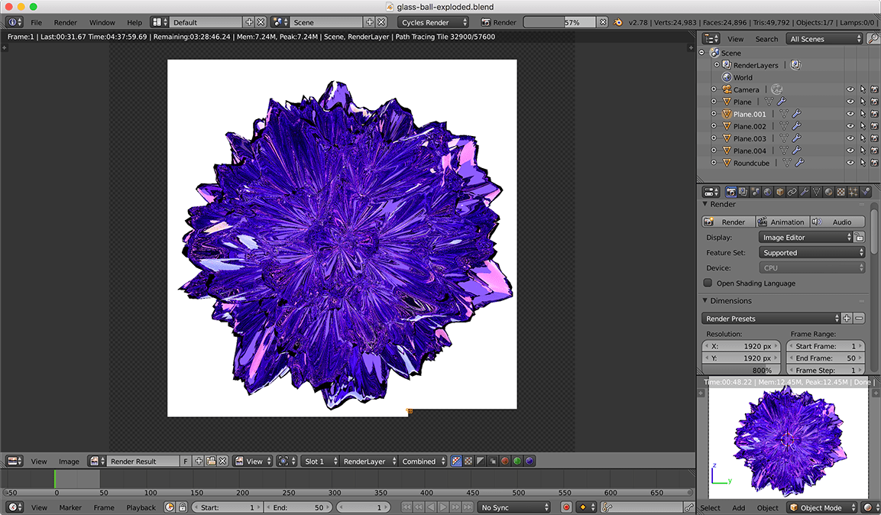Click the outliner search magnifier icon
The image size is (881, 515).
(873, 39)
